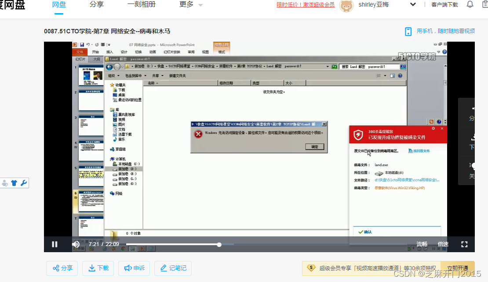Click the user avatar icon
The image size is (488, 282).
[x=346, y=6]
